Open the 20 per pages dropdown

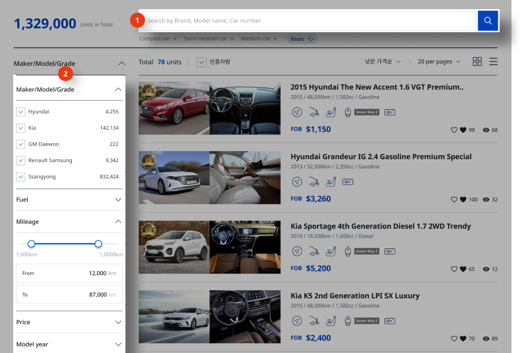point(439,62)
